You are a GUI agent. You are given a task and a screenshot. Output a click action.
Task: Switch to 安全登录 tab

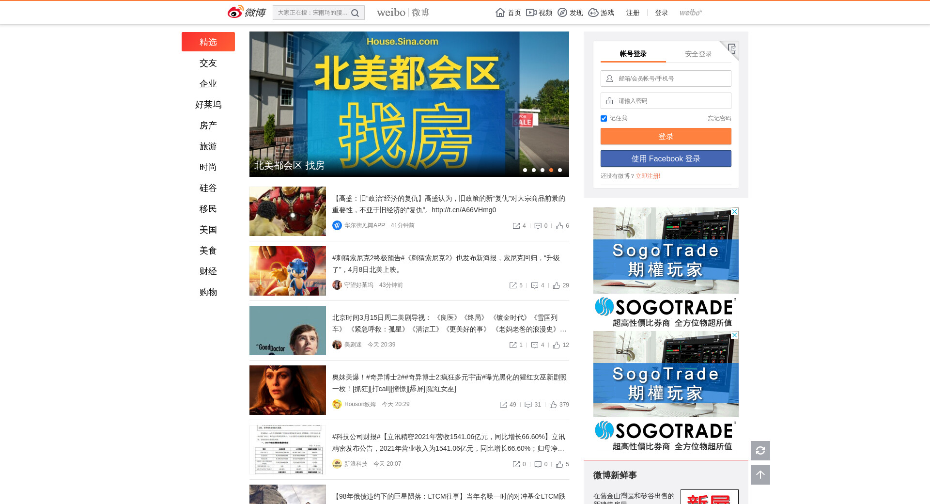click(x=698, y=54)
